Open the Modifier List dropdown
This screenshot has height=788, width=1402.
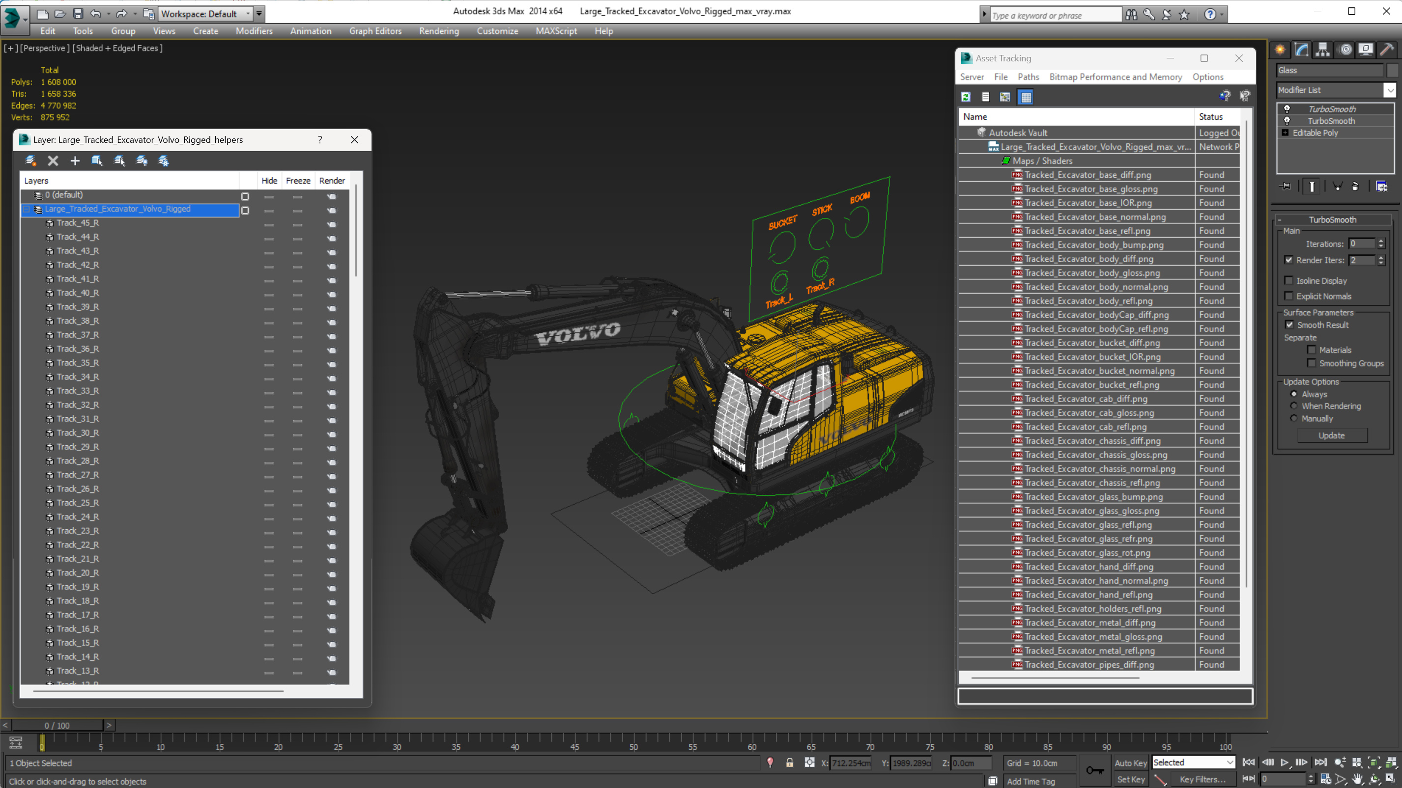click(1391, 90)
